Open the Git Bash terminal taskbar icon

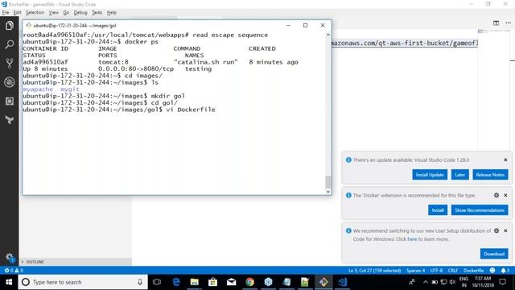[323, 282]
